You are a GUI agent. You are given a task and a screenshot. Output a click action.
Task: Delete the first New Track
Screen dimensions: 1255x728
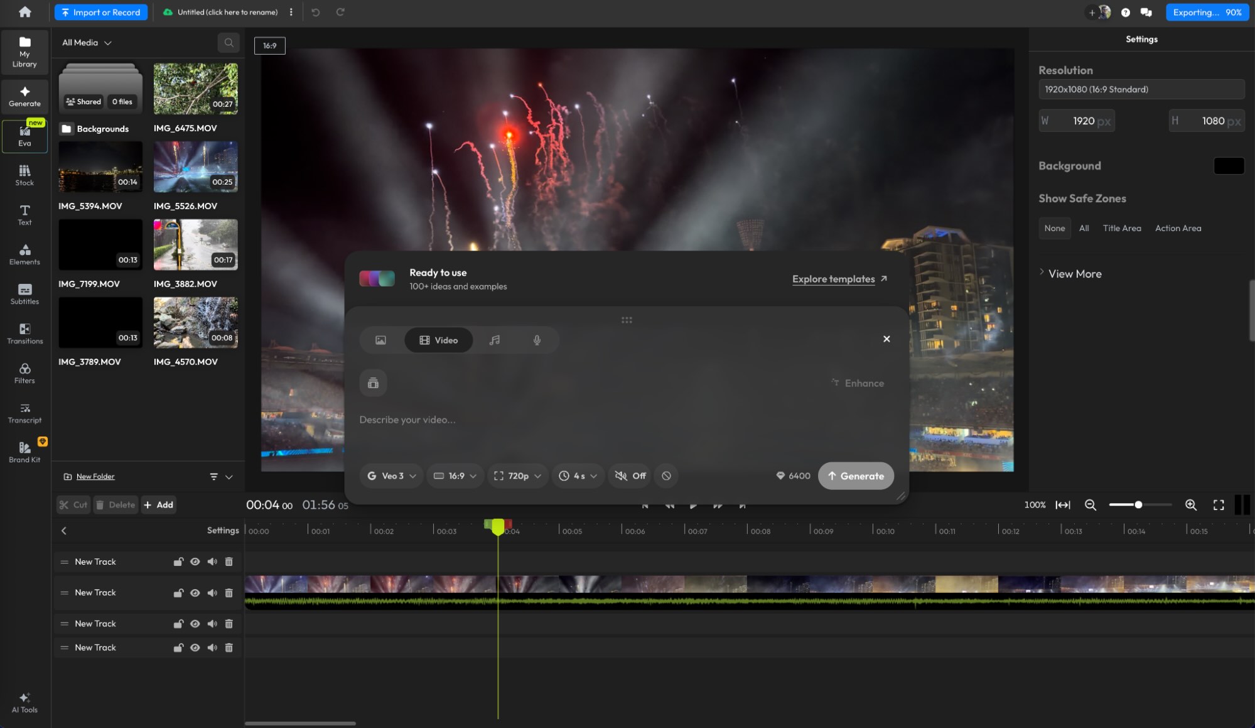pos(229,562)
